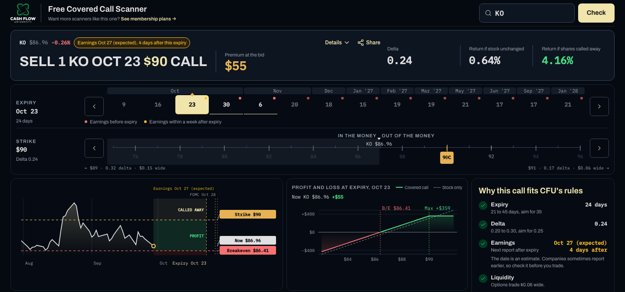
Task: Pick strike 86 on the strike ruler
Action: [x=358, y=156]
